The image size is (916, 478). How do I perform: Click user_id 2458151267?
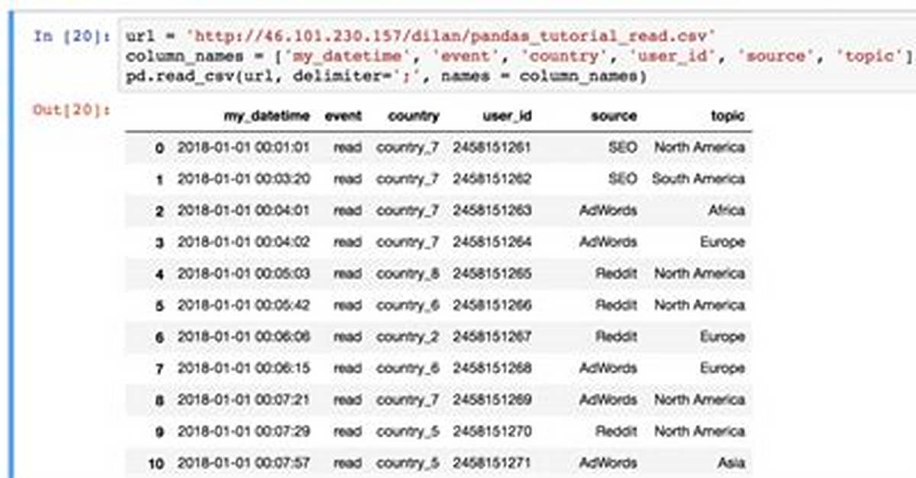click(x=492, y=337)
